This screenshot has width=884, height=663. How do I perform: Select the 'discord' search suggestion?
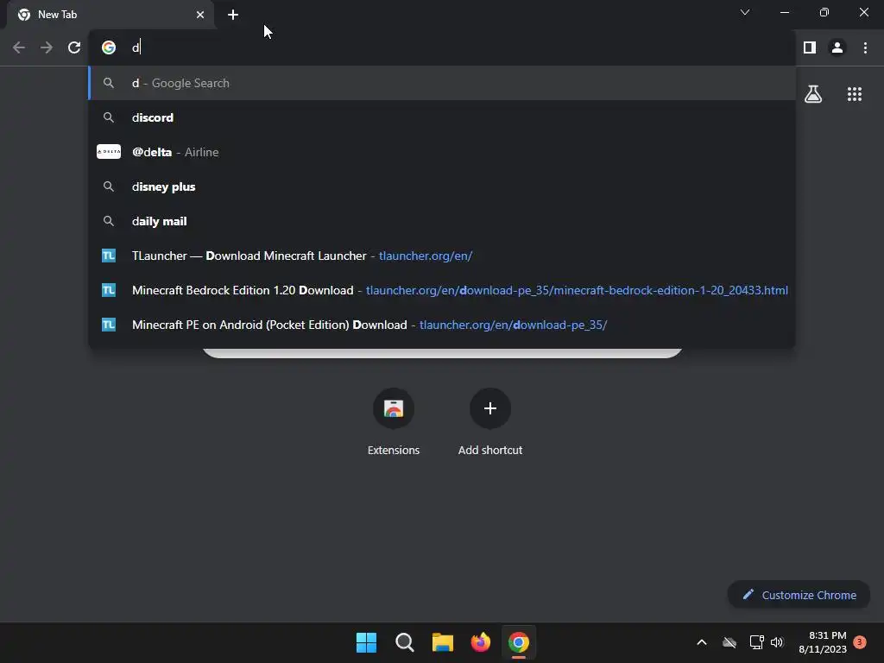pyautogui.click(x=442, y=117)
